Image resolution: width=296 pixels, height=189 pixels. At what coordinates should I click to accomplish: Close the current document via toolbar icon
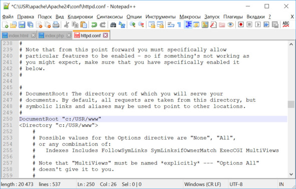click(39, 24)
